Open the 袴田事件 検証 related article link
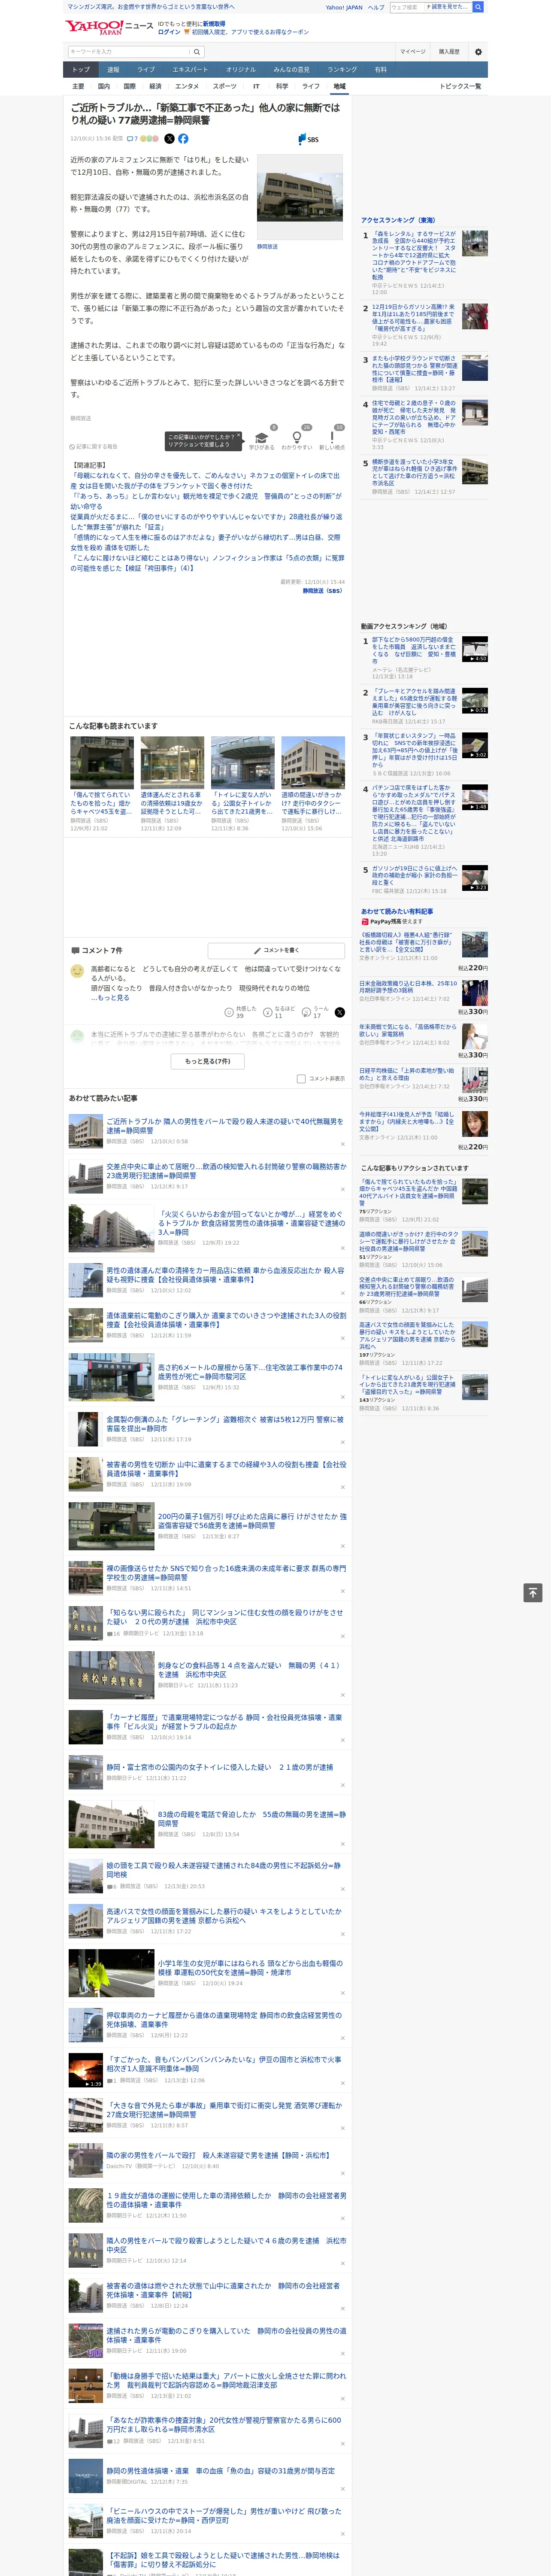Image resolution: width=551 pixels, height=2576 pixels. (207, 563)
